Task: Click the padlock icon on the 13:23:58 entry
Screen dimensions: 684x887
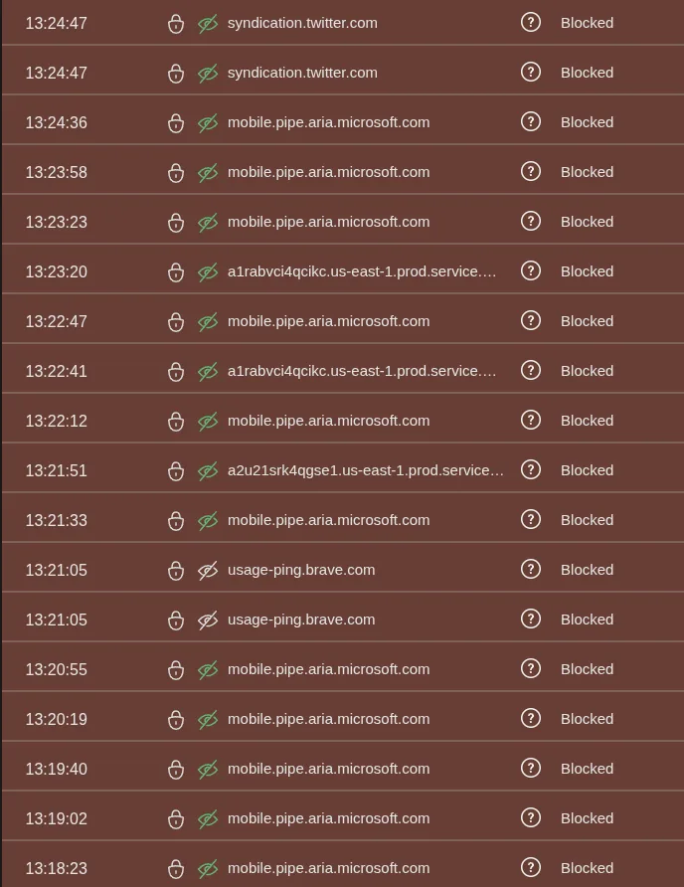Action: 176,172
